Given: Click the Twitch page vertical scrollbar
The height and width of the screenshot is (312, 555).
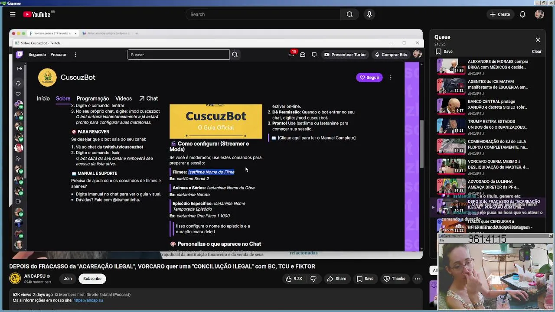Looking at the screenshot, I should pyautogui.click(x=421, y=143).
